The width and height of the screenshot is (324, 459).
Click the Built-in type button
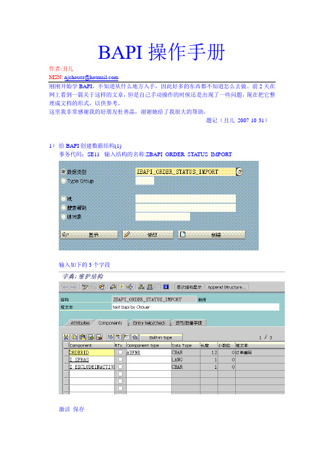(161, 337)
